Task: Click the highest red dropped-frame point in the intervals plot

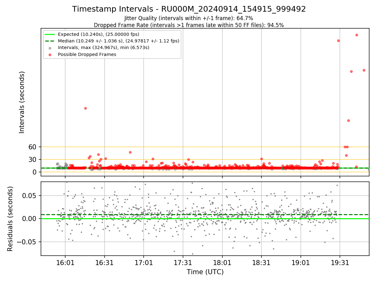Action: (357, 35)
